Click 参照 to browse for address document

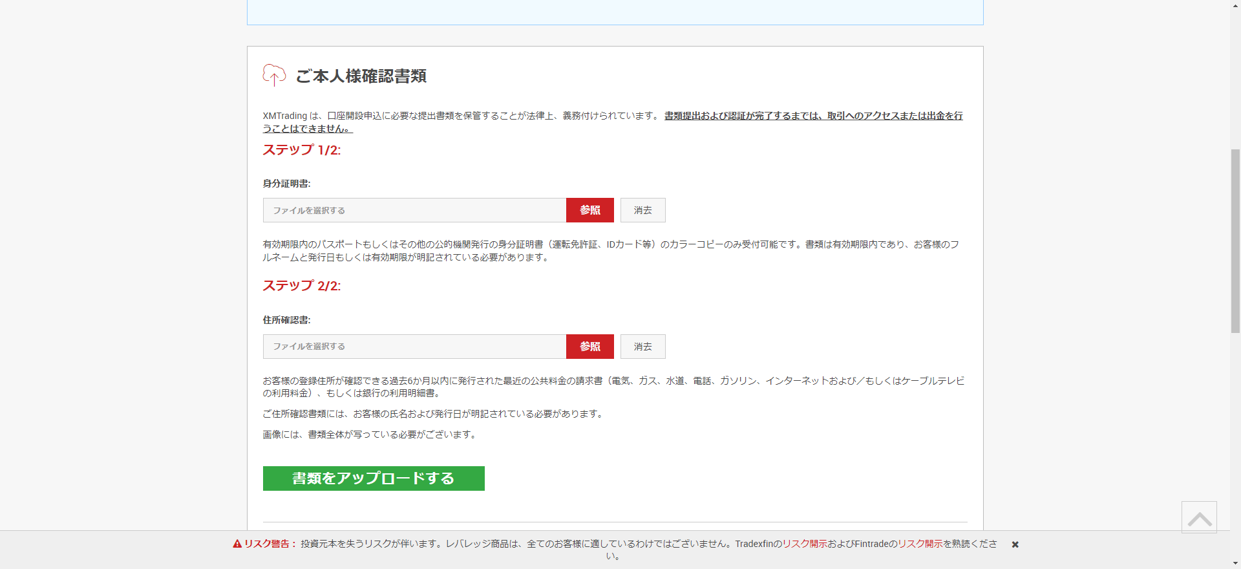(589, 347)
